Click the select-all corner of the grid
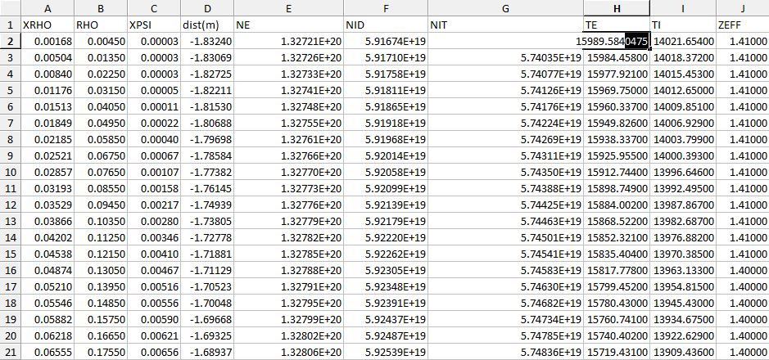The height and width of the screenshot is (360, 769). 8,8
